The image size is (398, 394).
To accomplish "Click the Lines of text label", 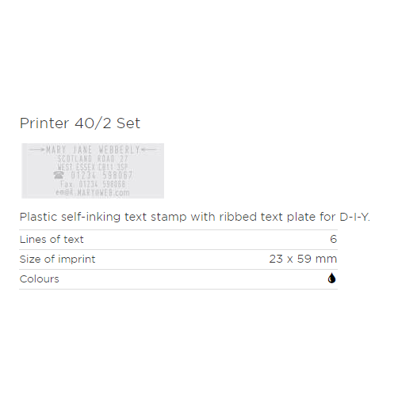I will point(52,240).
